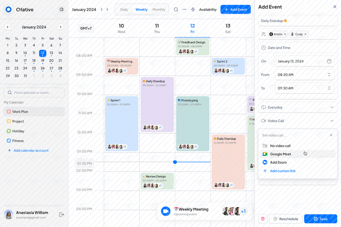Click the Availability button
Viewport: 341px width, 227px height.
(x=208, y=9)
